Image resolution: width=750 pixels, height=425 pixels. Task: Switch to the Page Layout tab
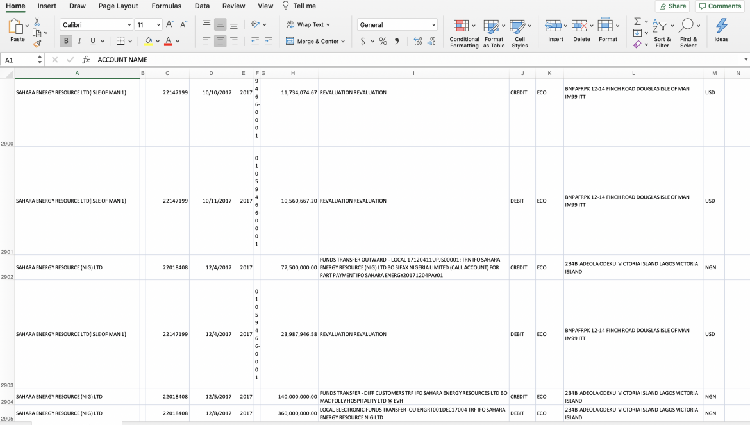click(x=118, y=6)
